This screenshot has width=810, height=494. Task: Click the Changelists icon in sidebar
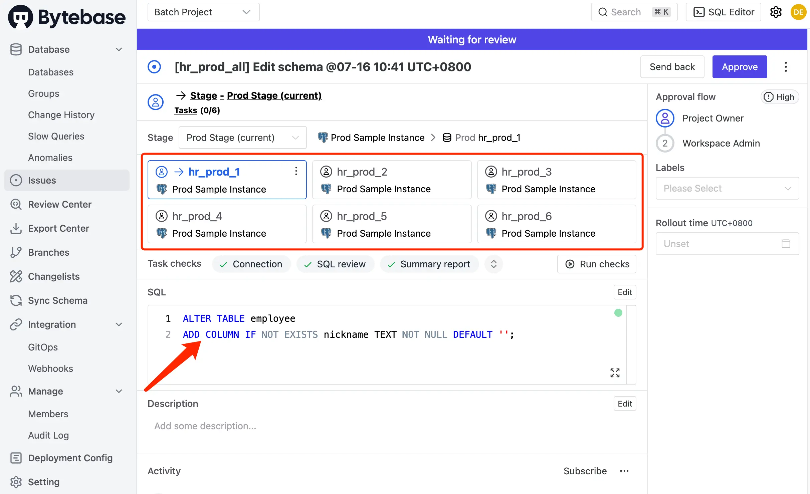coord(16,276)
